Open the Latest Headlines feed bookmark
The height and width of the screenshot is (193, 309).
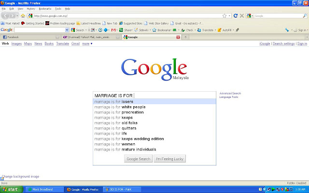[88, 23]
